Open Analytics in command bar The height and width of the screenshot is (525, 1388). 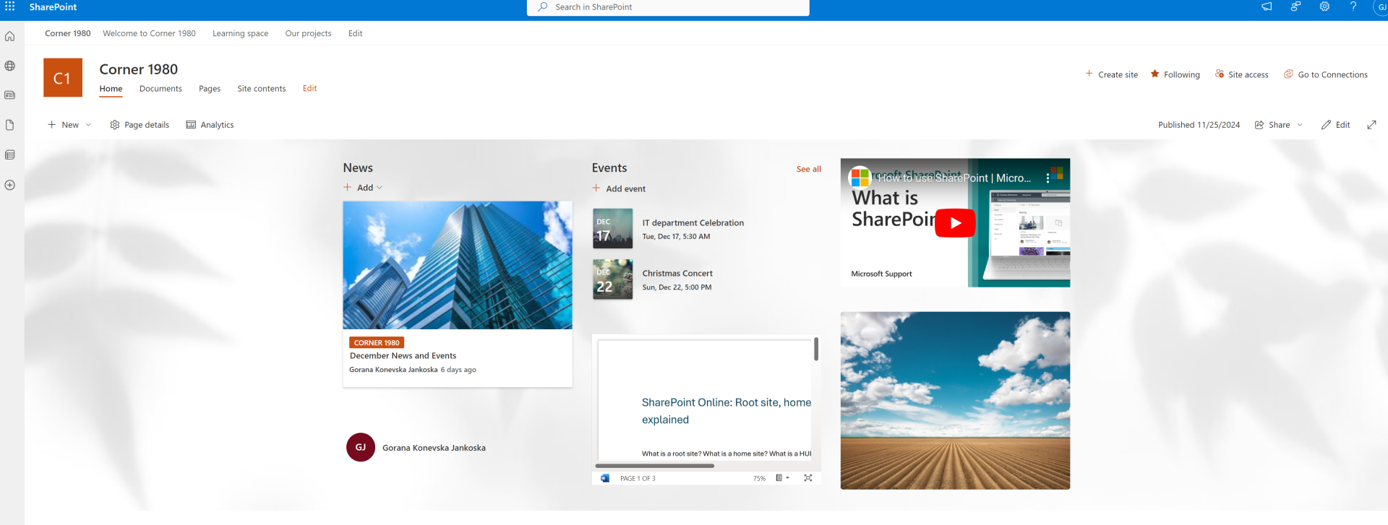(x=210, y=125)
